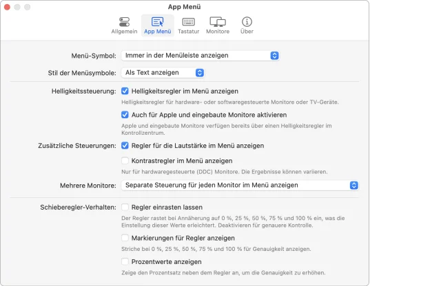Image resolution: width=441 pixels, height=286 pixels.
Task: Open the Menü-Symbol dropdown
Action: [200, 55]
